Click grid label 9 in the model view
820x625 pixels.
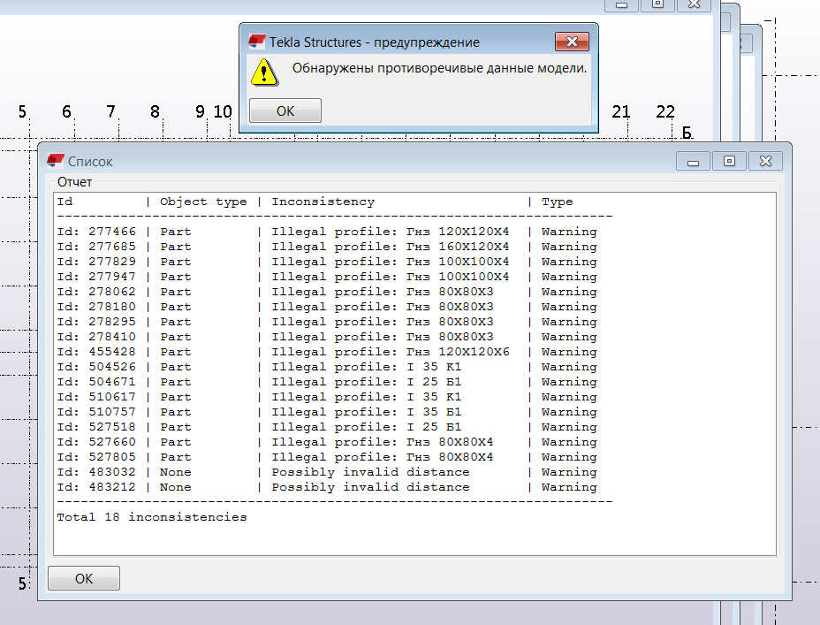tap(200, 111)
